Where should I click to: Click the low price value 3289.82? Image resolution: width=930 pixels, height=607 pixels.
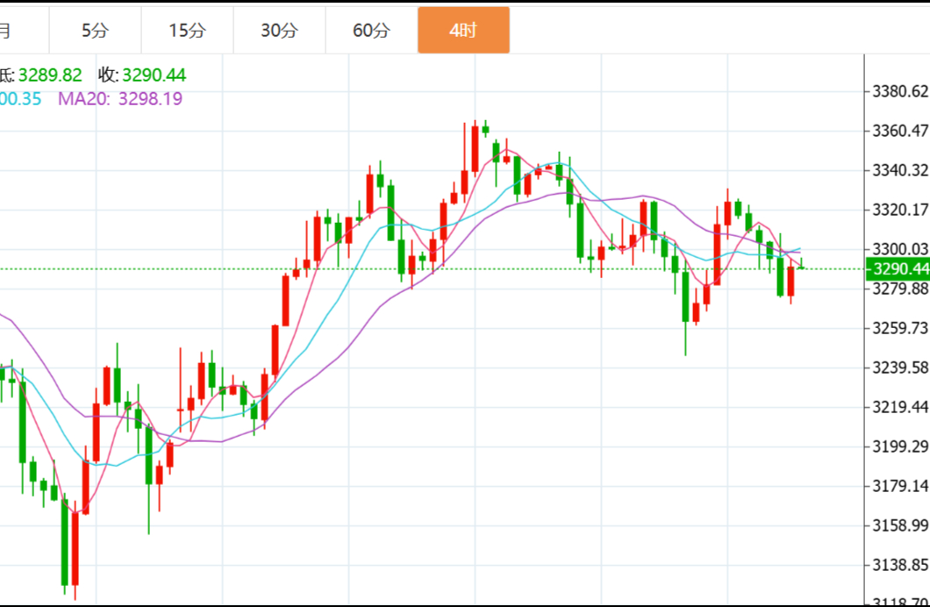50,76
